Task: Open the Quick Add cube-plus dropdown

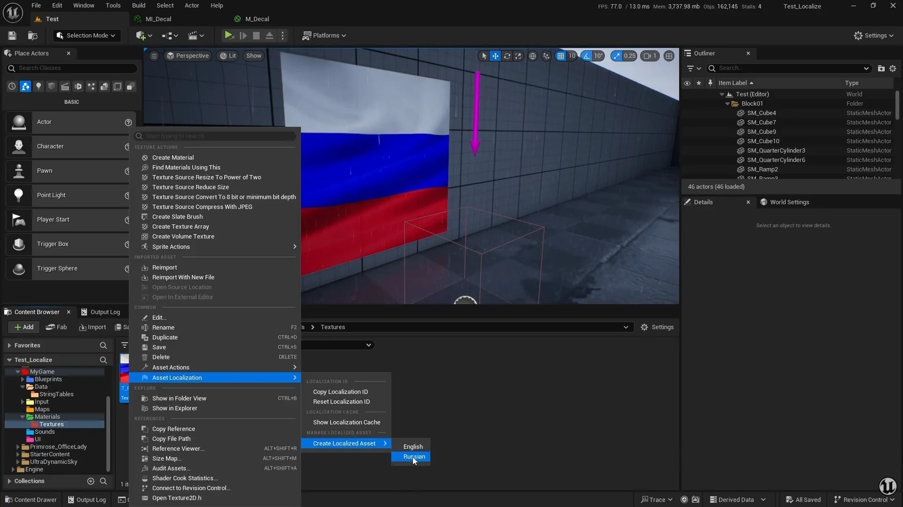Action: (x=144, y=36)
